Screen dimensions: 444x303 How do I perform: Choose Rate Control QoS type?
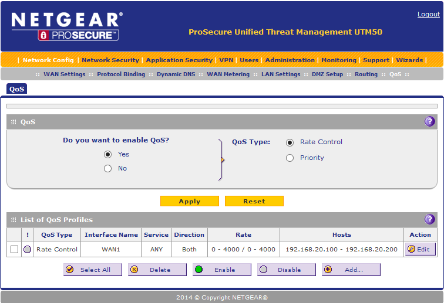290,142
